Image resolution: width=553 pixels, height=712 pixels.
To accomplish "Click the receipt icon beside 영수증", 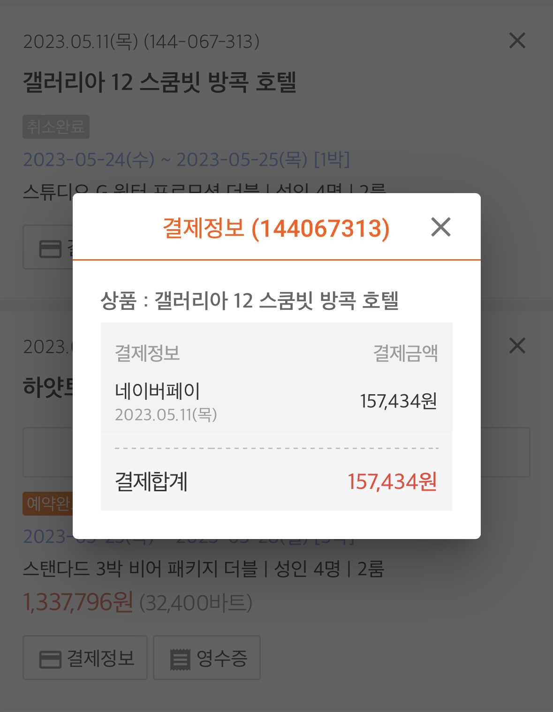I will (180, 660).
